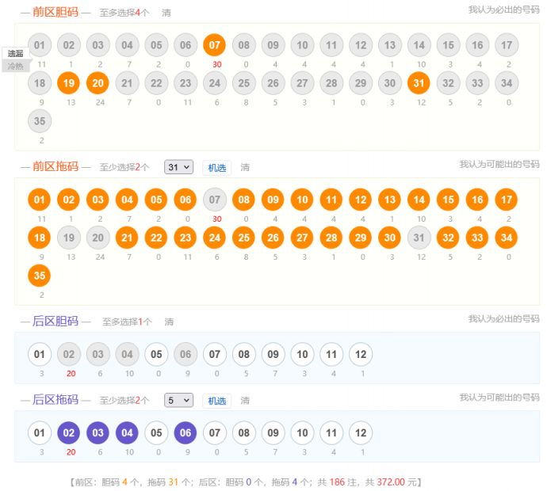The width and height of the screenshot is (547, 491).
Task: Toggle ball 19 in 前区胆码 section
Action: coord(68,82)
